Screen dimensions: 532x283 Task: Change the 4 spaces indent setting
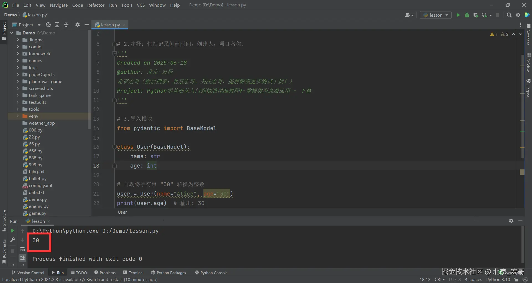[x=473, y=279]
